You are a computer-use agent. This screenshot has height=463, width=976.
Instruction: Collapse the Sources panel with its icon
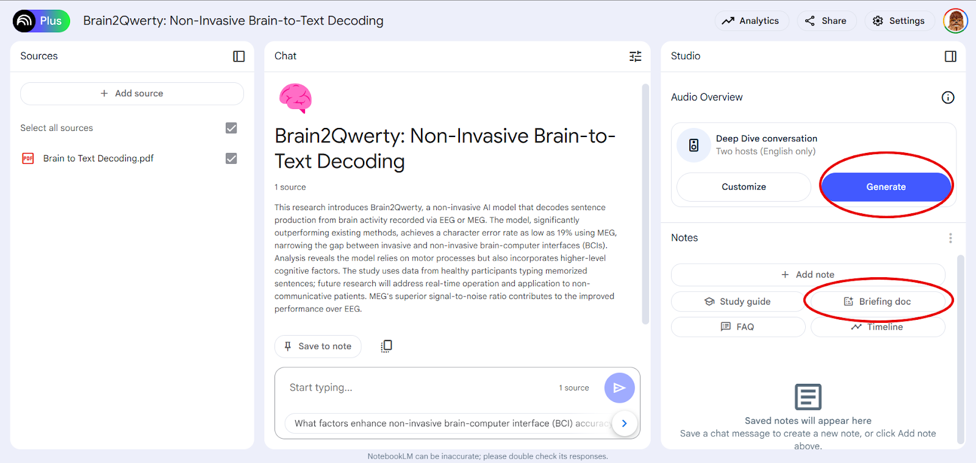click(x=239, y=56)
